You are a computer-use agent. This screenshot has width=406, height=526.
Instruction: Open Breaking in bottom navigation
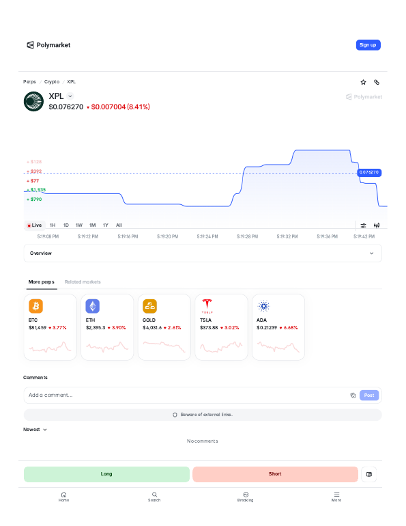pos(246,497)
